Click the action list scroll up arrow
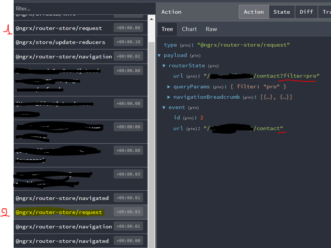 [151, 19]
